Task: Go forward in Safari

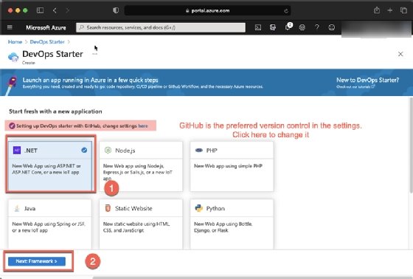Action: click(67, 10)
